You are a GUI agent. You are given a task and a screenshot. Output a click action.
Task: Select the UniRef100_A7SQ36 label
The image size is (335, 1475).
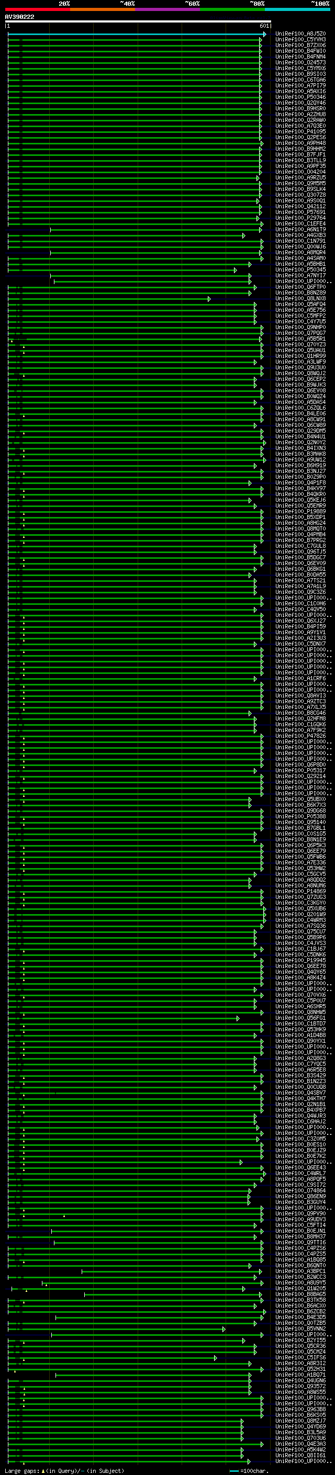click(x=300, y=925)
